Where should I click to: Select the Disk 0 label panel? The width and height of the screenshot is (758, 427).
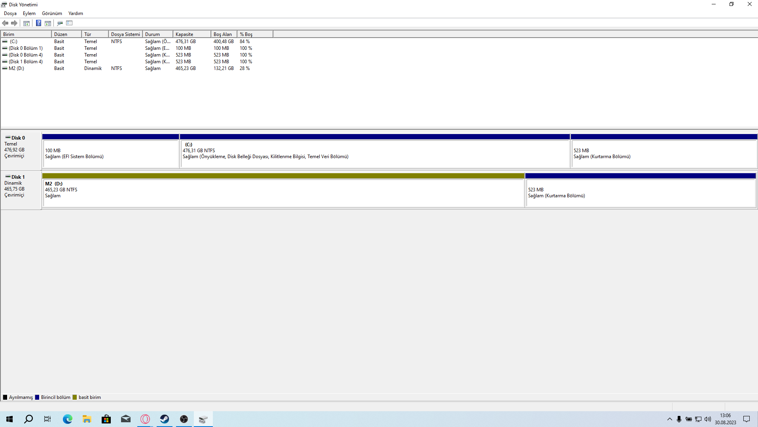(x=21, y=151)
